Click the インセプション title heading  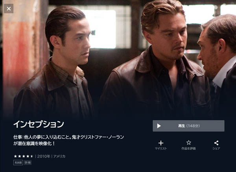tap(39, 124)
